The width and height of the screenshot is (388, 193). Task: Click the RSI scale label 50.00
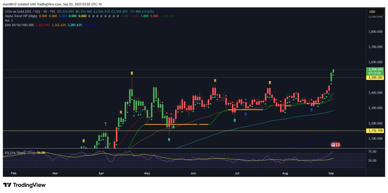coord(372,161)
